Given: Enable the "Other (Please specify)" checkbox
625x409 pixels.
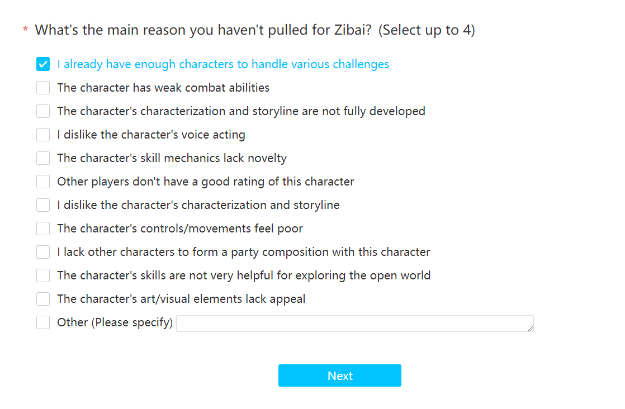Looking at the screenshot, I should [43, 322].
